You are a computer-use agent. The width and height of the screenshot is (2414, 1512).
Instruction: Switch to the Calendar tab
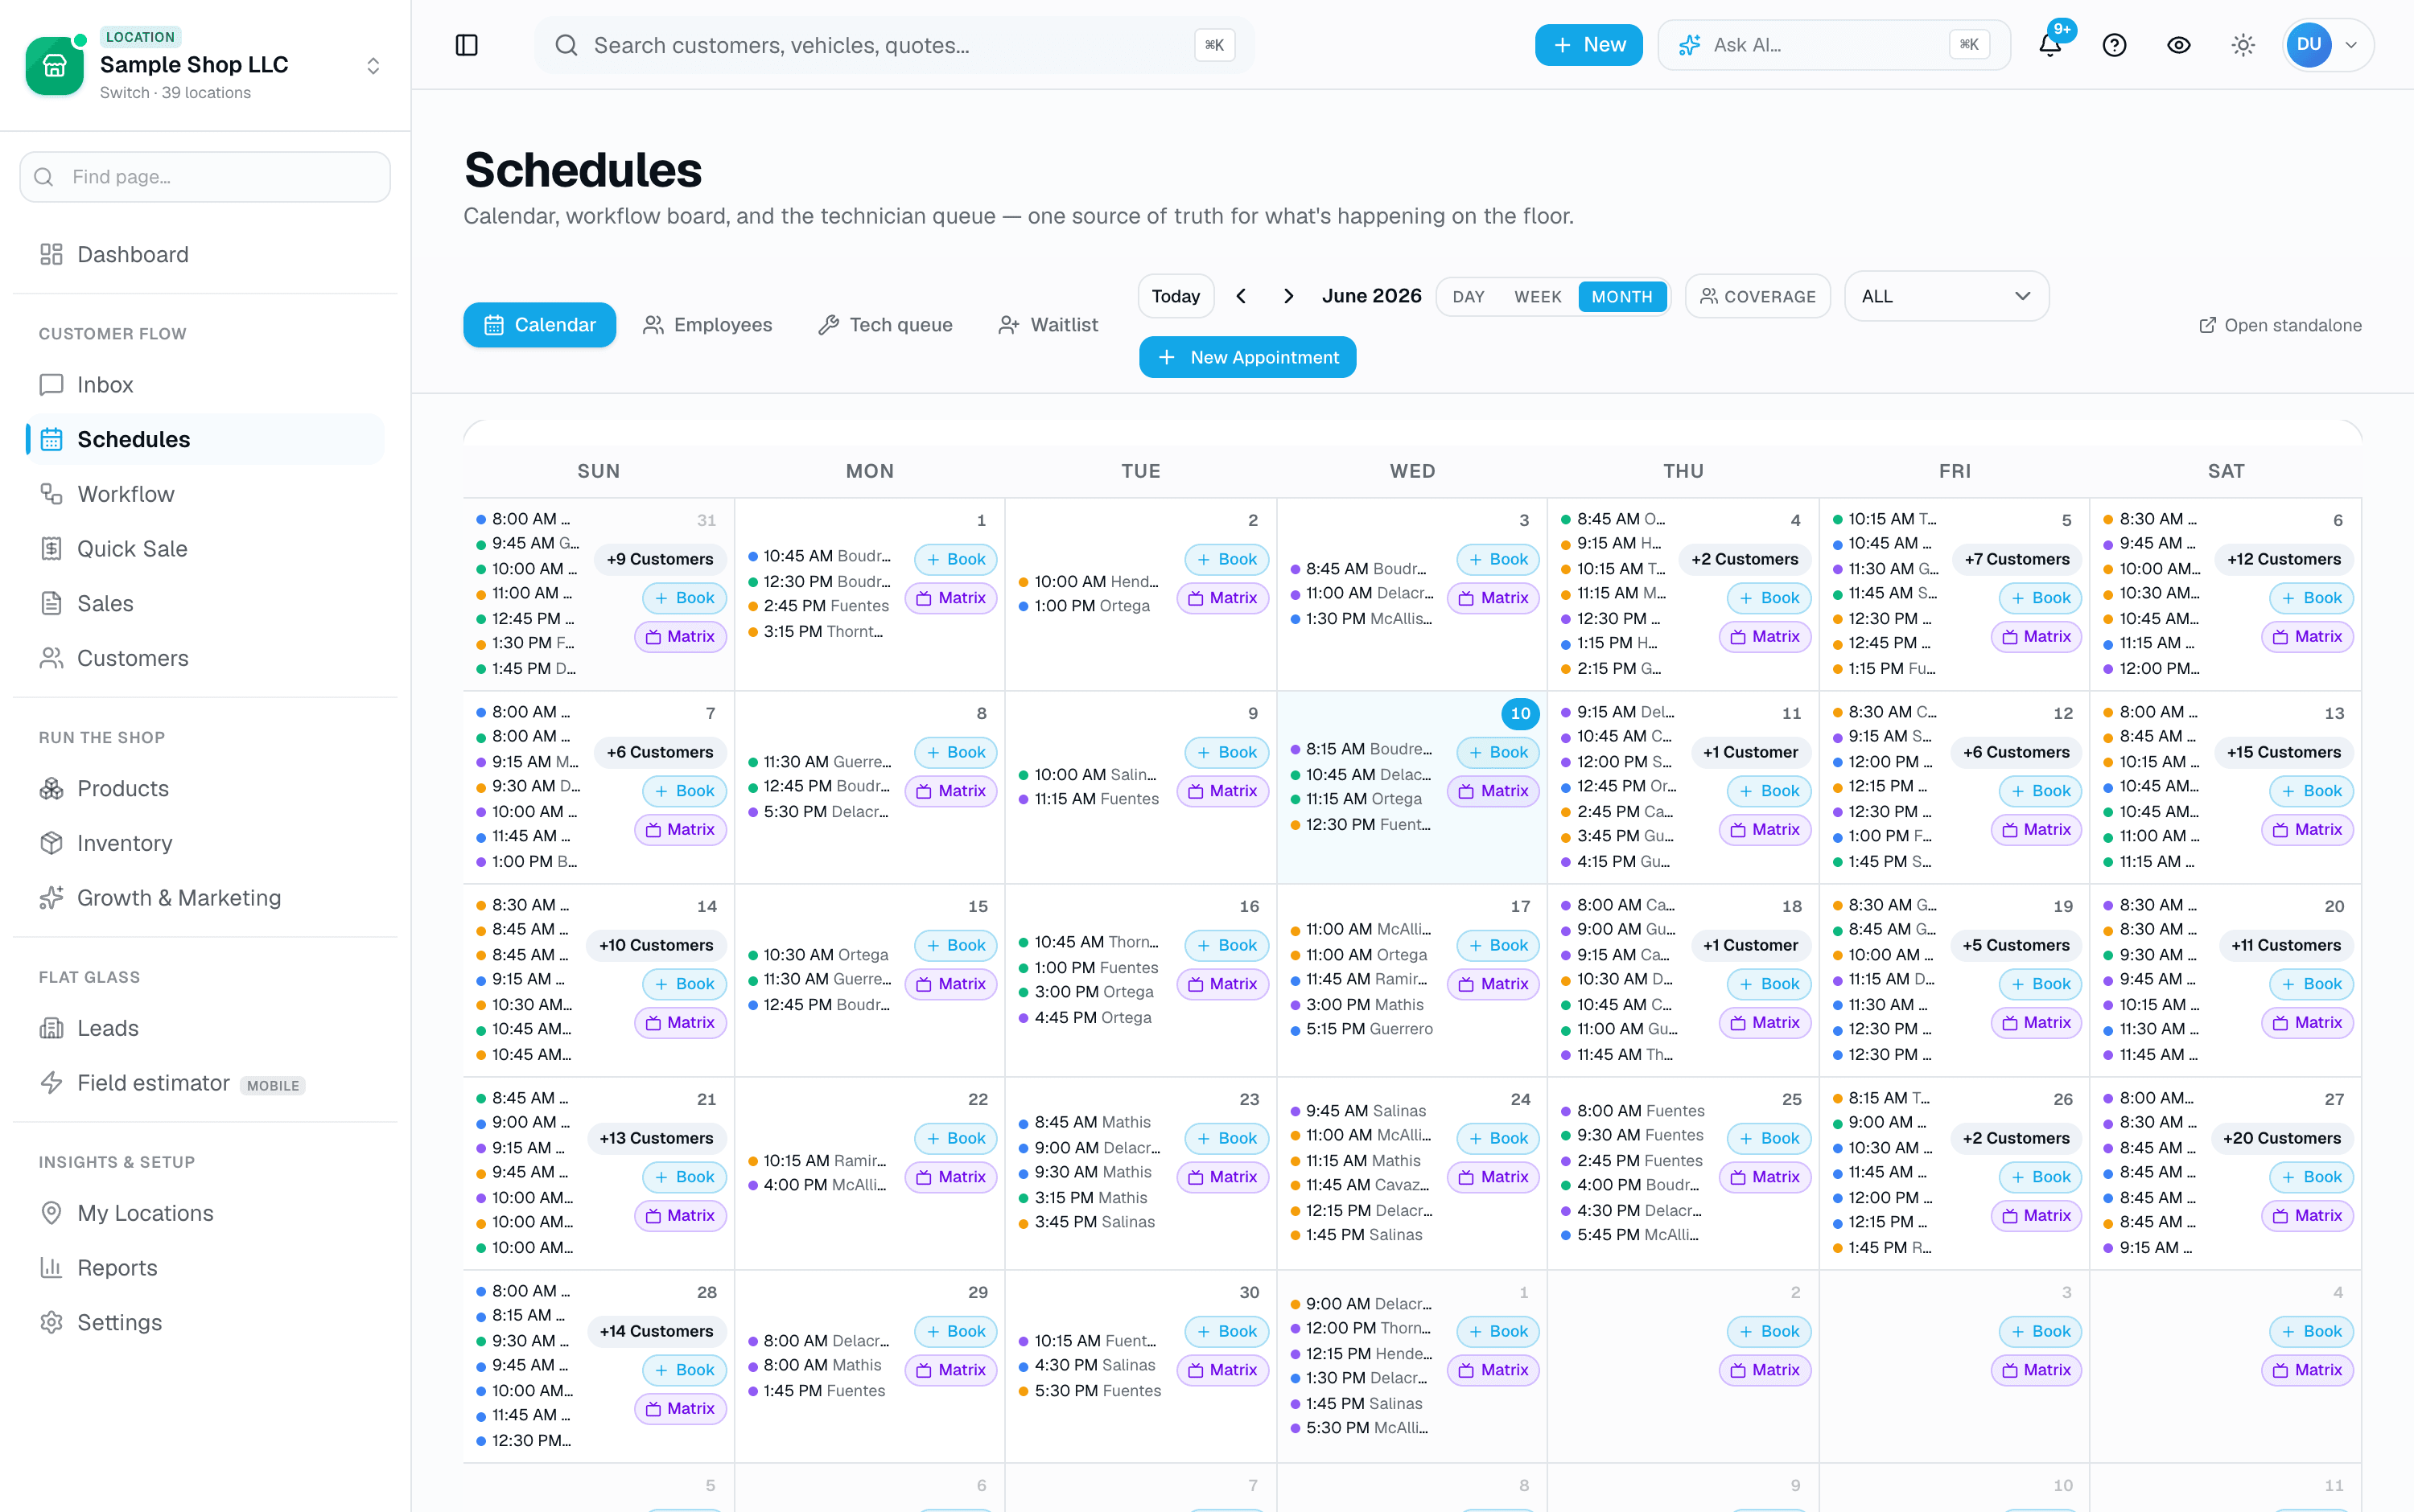[539, 325]
